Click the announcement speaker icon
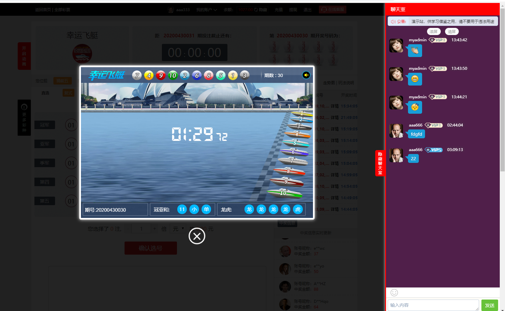Image resolution: width=505 pixels, height=311 pixels. 393,22
